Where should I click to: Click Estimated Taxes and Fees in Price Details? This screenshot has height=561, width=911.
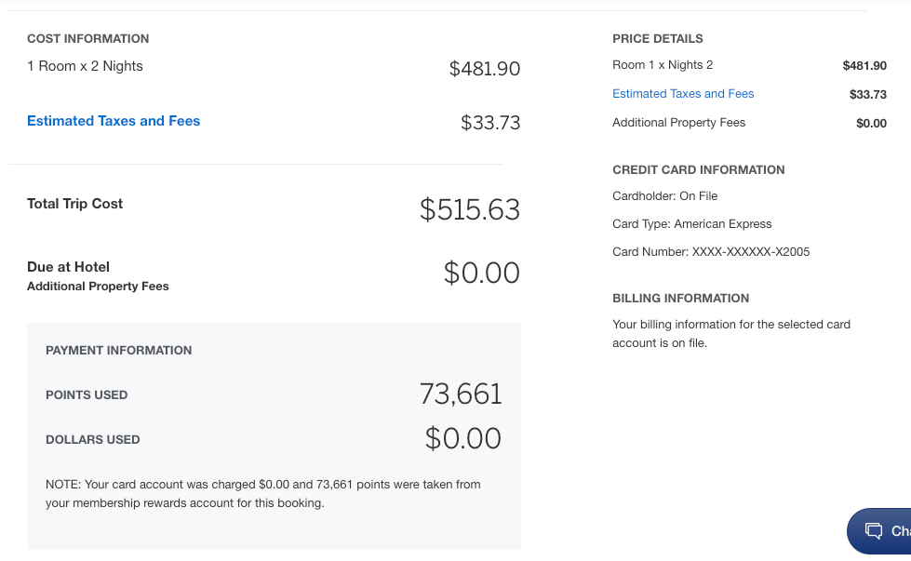tap(683, 94)
